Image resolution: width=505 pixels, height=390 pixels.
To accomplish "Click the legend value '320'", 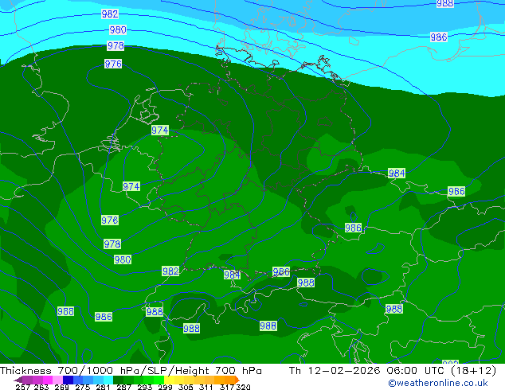I will tap(243, 387).
